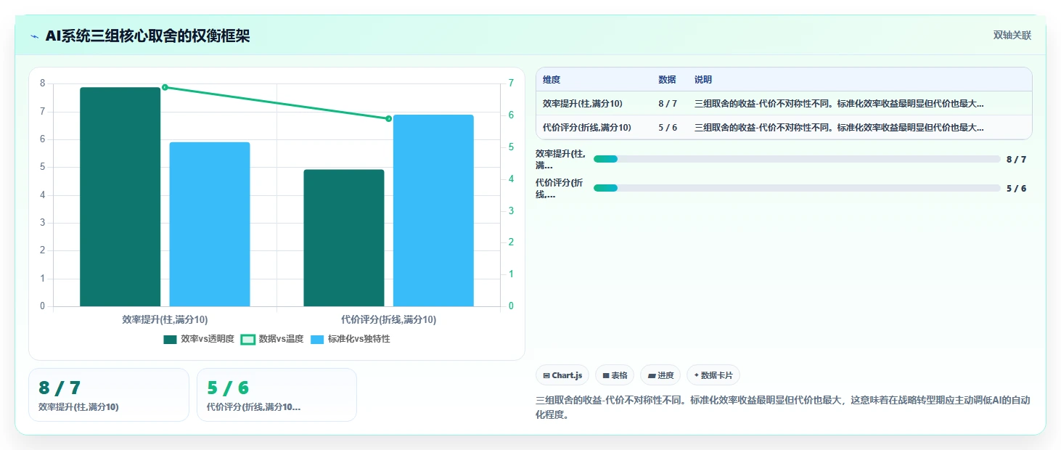
Task: Select the Chart.js tag chip
Action: [x=562, y=375]
